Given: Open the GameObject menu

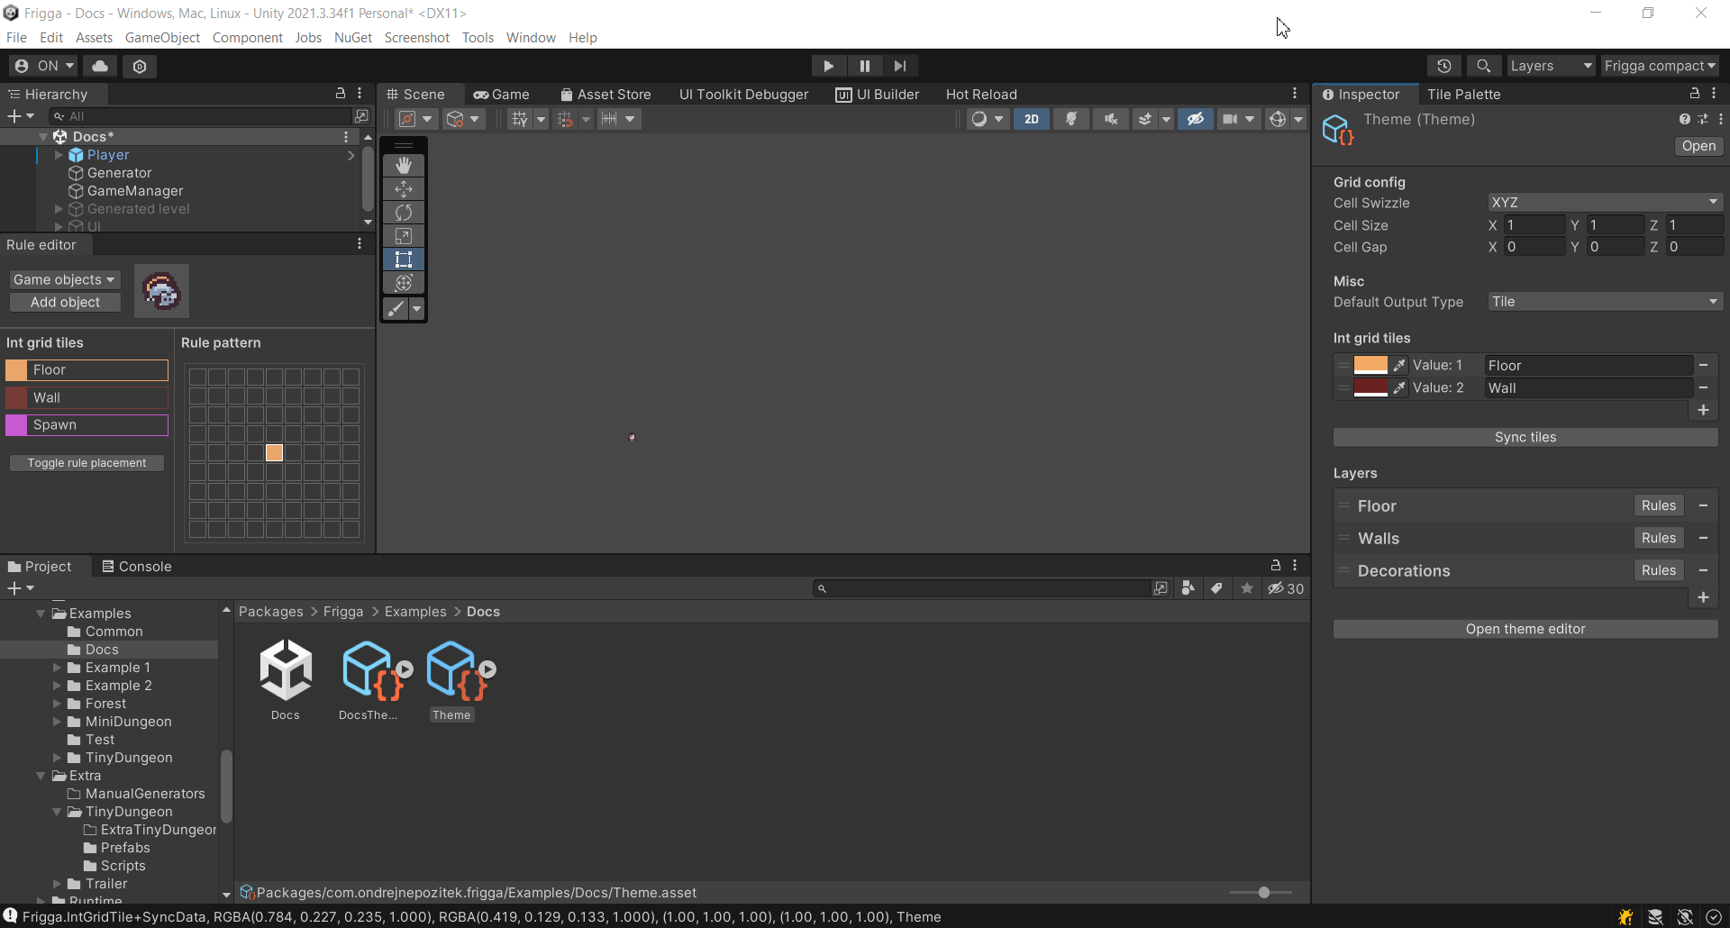Looking at the screenshot, I should coord(162,37).
